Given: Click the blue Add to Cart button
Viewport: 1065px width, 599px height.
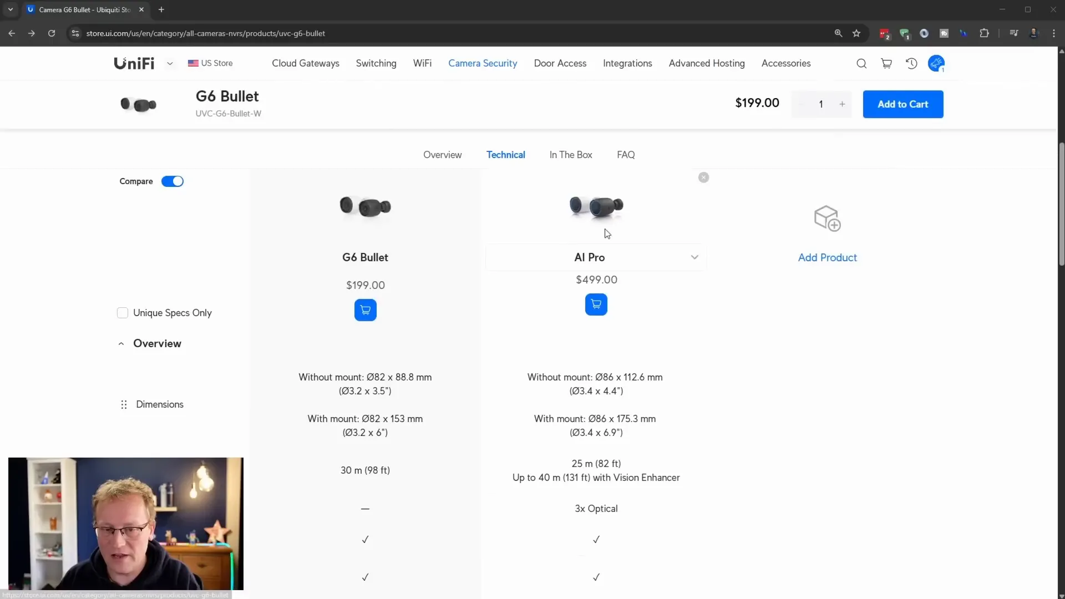Looking at the screenshot, I should coord(903,104).
